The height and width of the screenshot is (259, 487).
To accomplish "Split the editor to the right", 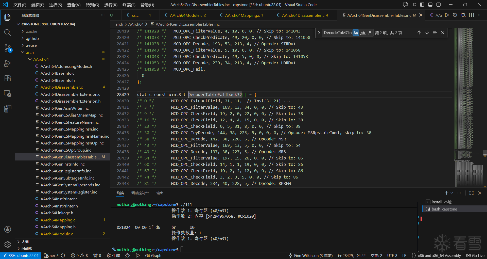I will pyautogui.click(x=472, y=15).
